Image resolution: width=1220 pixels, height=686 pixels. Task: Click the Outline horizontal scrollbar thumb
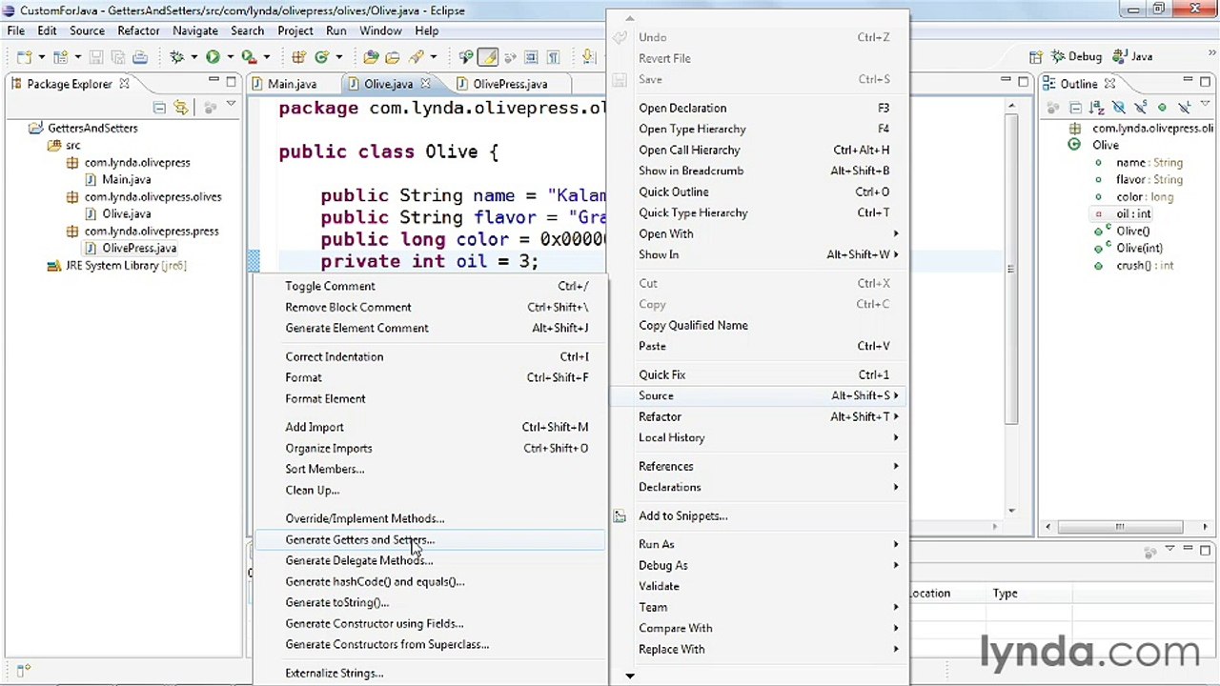[1120, 527]
